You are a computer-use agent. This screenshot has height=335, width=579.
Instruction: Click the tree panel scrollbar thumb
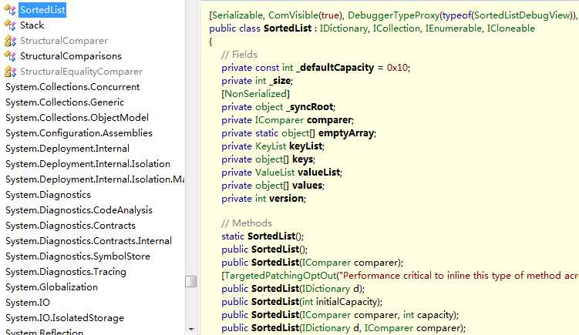point(191,282)
